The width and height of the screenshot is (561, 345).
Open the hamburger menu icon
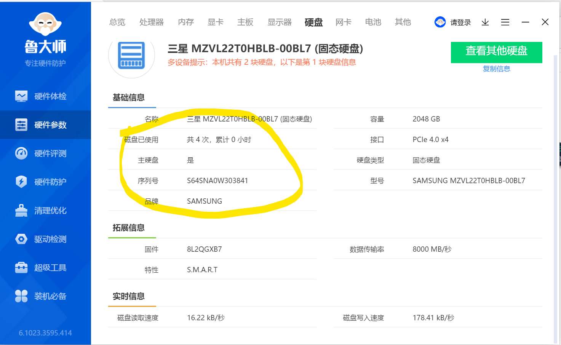pyautogui.click(x=505, y=22)
